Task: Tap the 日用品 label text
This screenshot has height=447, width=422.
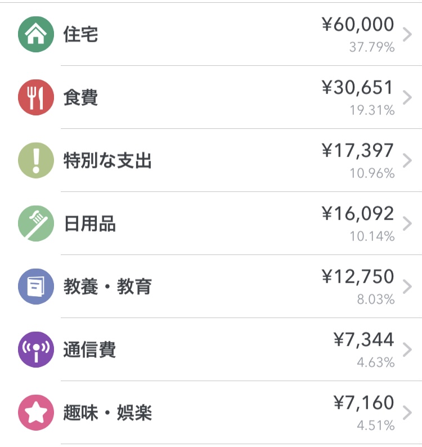Action: [89, 224]
